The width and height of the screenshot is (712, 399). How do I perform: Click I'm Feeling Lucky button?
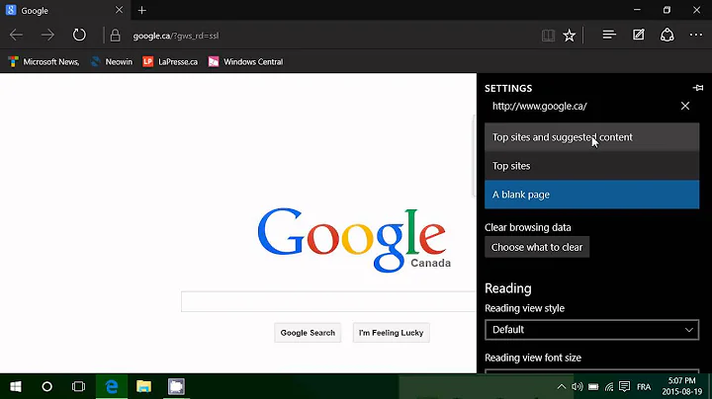point(391,333)
